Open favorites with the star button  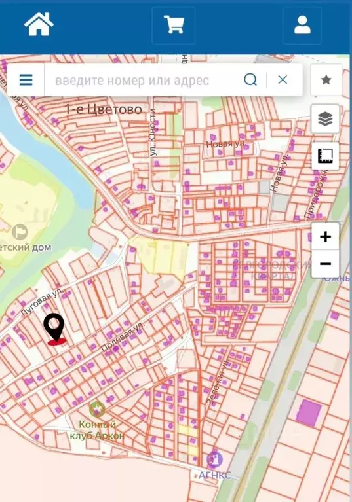pyautogui.click(x=326, y=80)
